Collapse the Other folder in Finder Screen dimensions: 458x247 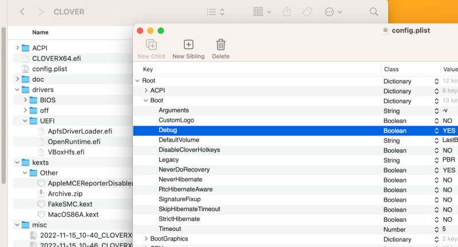click(25, 173)
